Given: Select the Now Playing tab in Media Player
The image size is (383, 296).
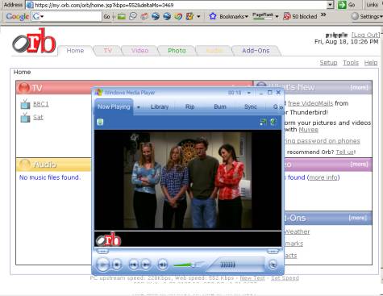Looking at the screenshot, I should pos(114,106).
